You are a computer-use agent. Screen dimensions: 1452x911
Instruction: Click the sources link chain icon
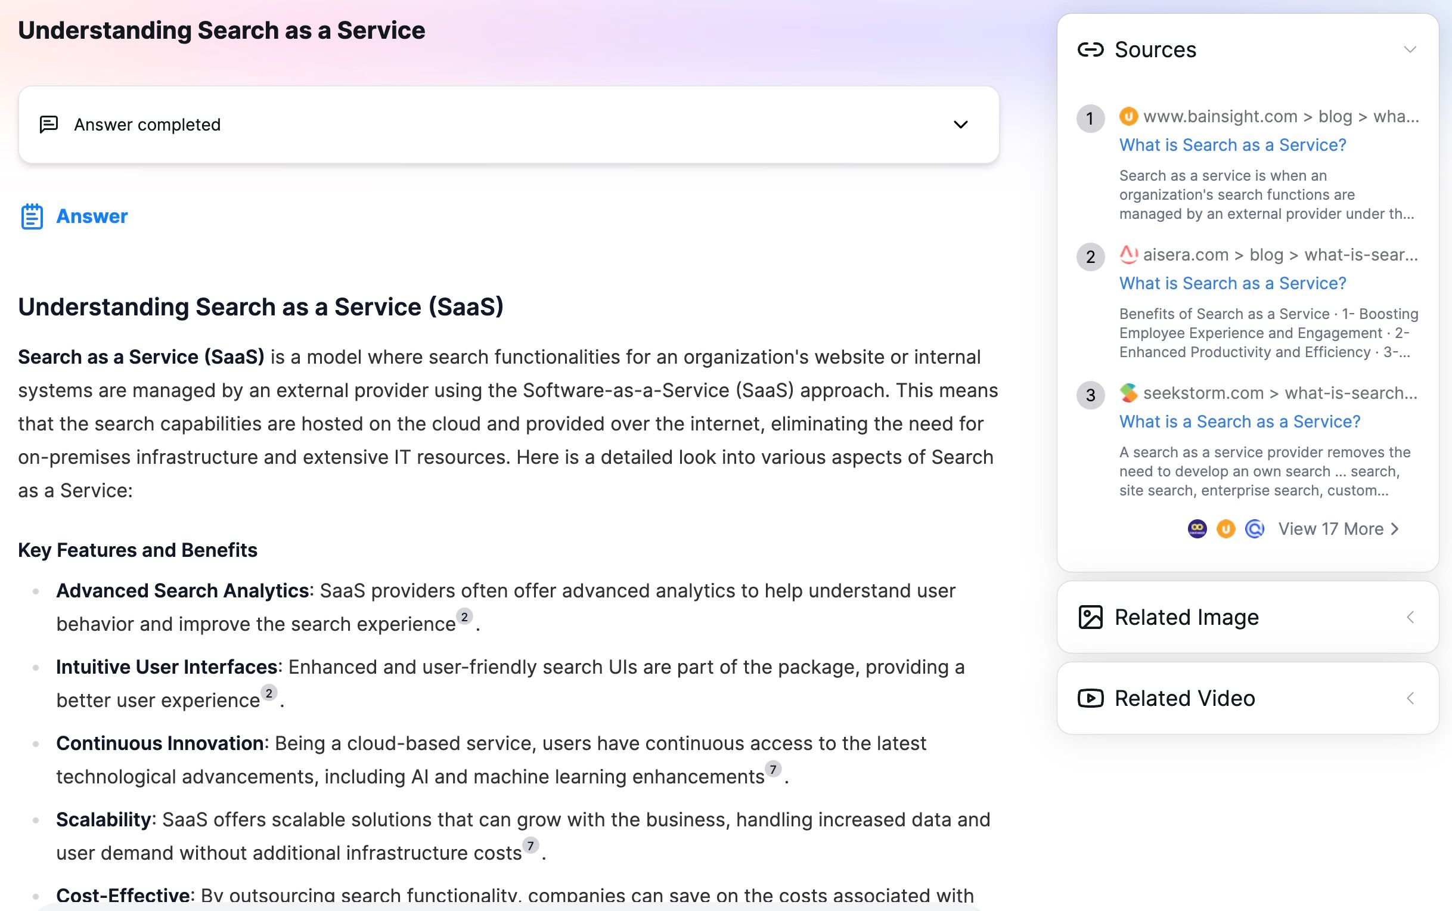click(1092, 48)
